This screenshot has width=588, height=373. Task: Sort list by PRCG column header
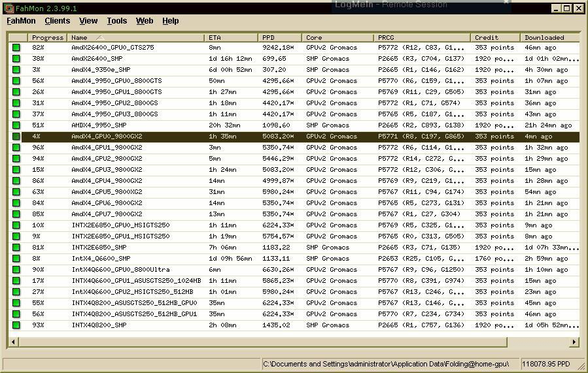(423, 37)
